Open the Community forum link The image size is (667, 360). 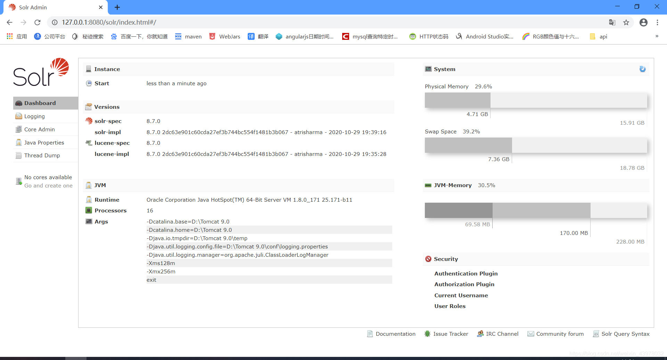pyautogui.click(x=555, y=334)
